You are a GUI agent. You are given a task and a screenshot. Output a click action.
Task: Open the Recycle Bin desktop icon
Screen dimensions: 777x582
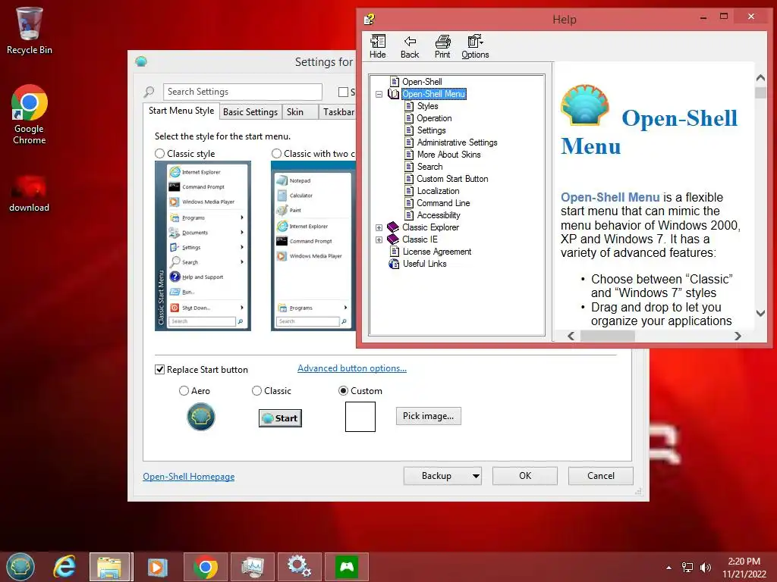point(30,30)
